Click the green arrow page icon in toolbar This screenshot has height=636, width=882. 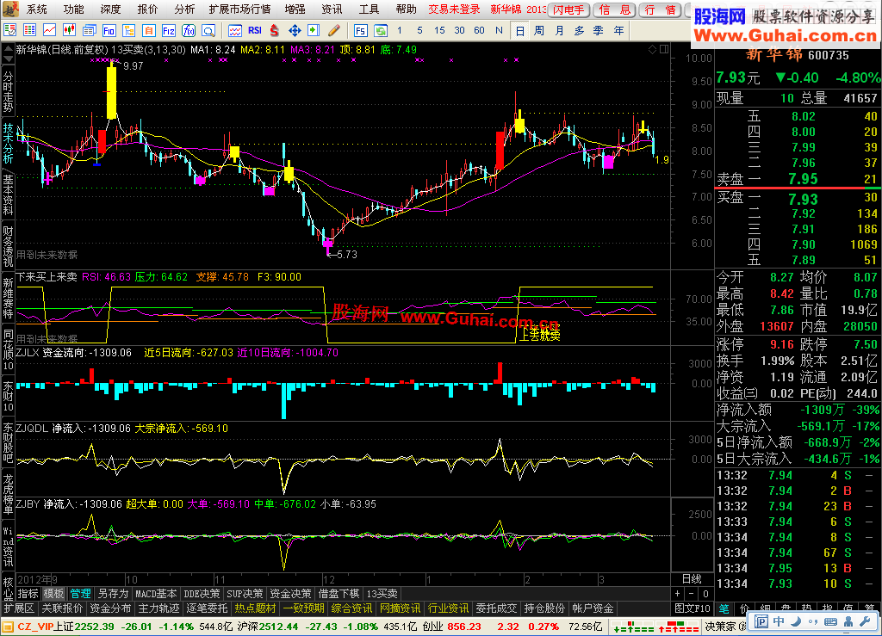pyautogui.click(x=314, y=30)
